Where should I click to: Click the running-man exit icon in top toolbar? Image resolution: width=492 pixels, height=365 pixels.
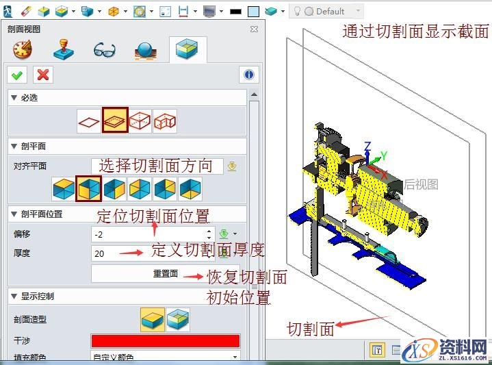[x=8, y=12]
